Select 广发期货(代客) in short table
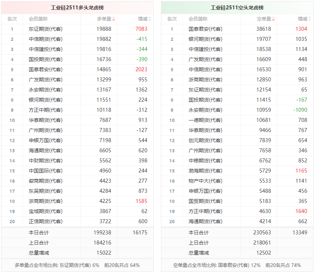Image resolution: width=315 pixels, height=272 pixels. tap(205, 59)
